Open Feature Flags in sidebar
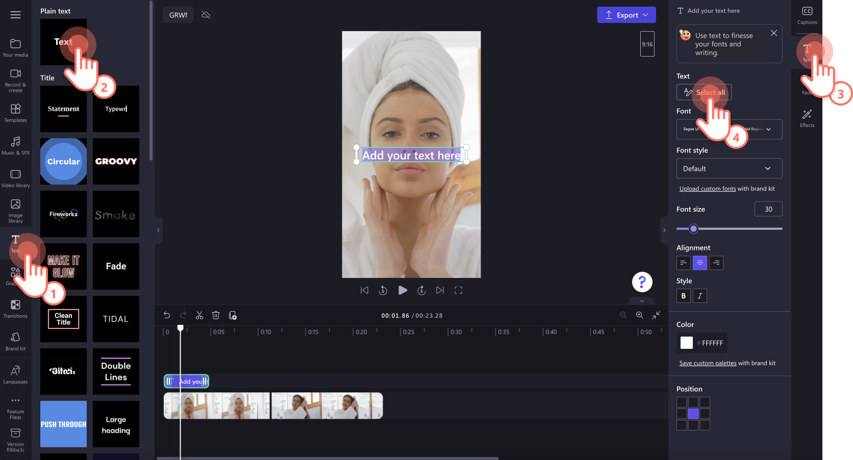853x460 pixels. [x=15, y=408]
